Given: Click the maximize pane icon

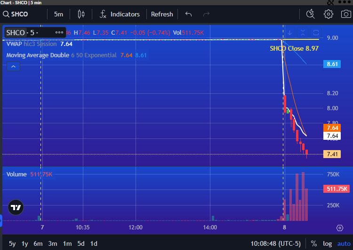Looking at the screenshot, I should pos(316,33).
